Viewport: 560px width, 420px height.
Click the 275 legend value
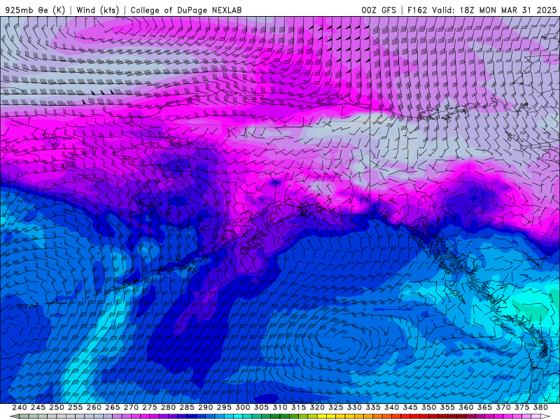150,407
